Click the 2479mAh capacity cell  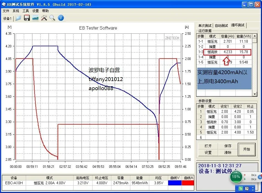121,183
